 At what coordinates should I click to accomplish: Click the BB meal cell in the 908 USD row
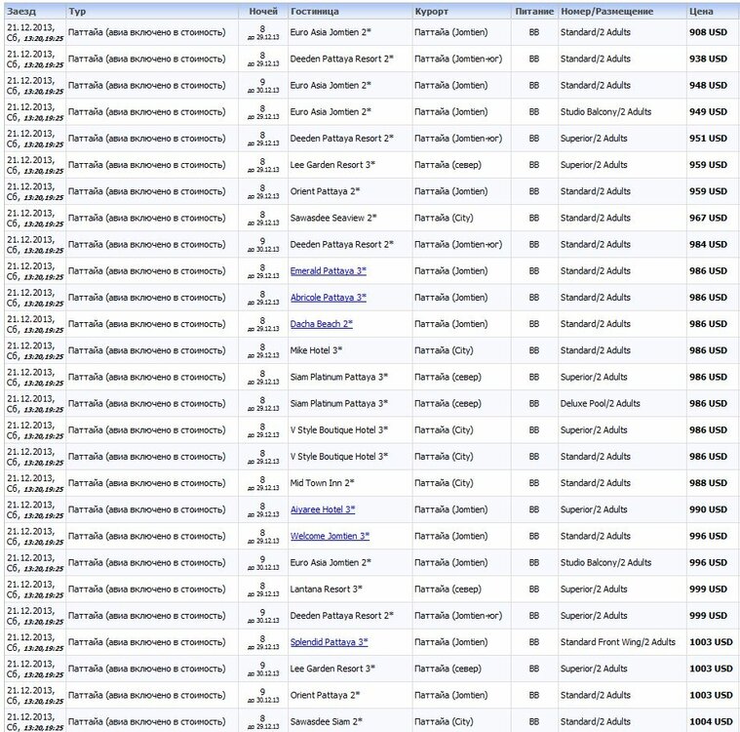click(534, 32)
